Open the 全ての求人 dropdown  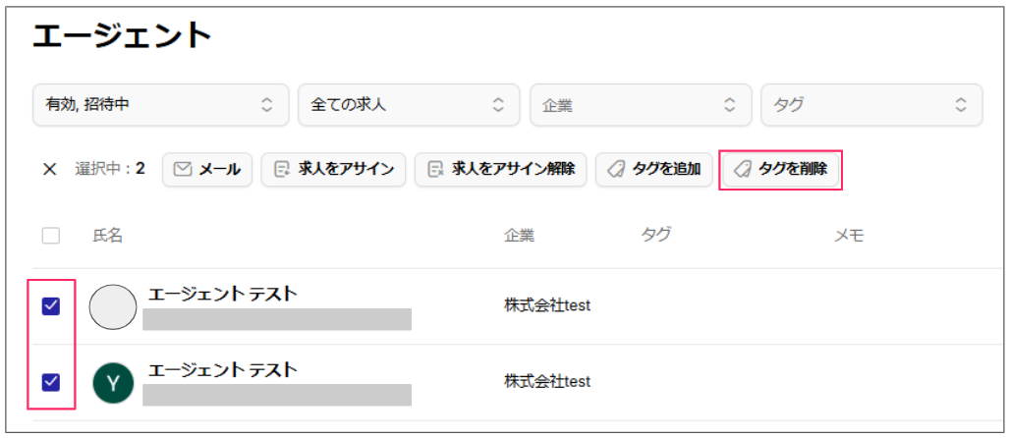tap(409, 105)
